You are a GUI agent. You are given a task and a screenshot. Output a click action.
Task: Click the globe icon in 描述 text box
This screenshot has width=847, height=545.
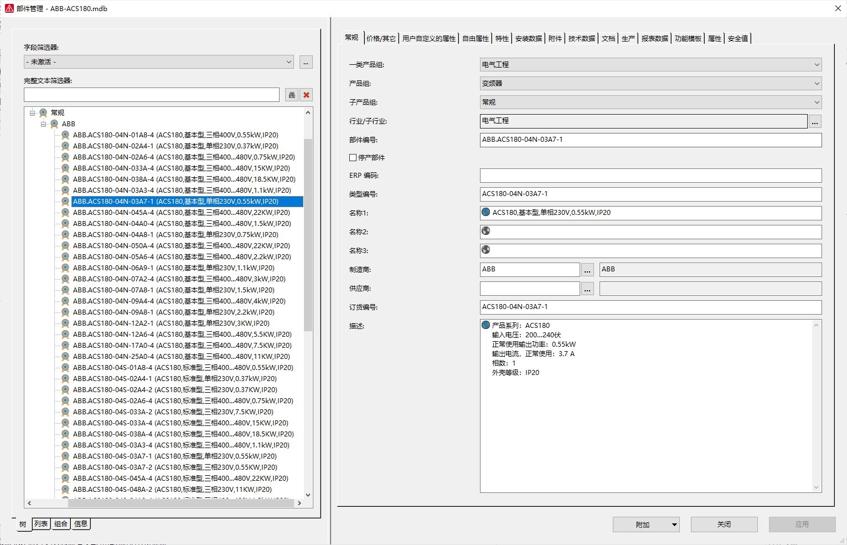tap(486, 325)
